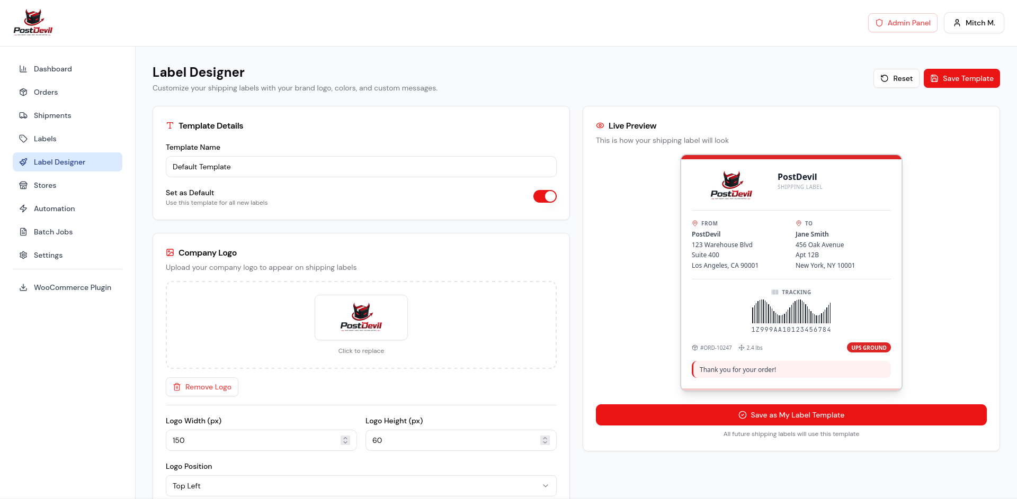Viewport: 1017px width, 499px height.
Task: Click the Template Name input field
Action: 361,167
